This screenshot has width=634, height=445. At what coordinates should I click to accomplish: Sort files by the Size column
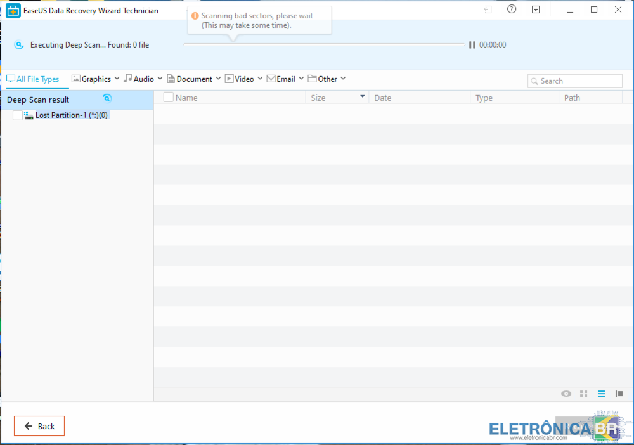pos(336,98)
